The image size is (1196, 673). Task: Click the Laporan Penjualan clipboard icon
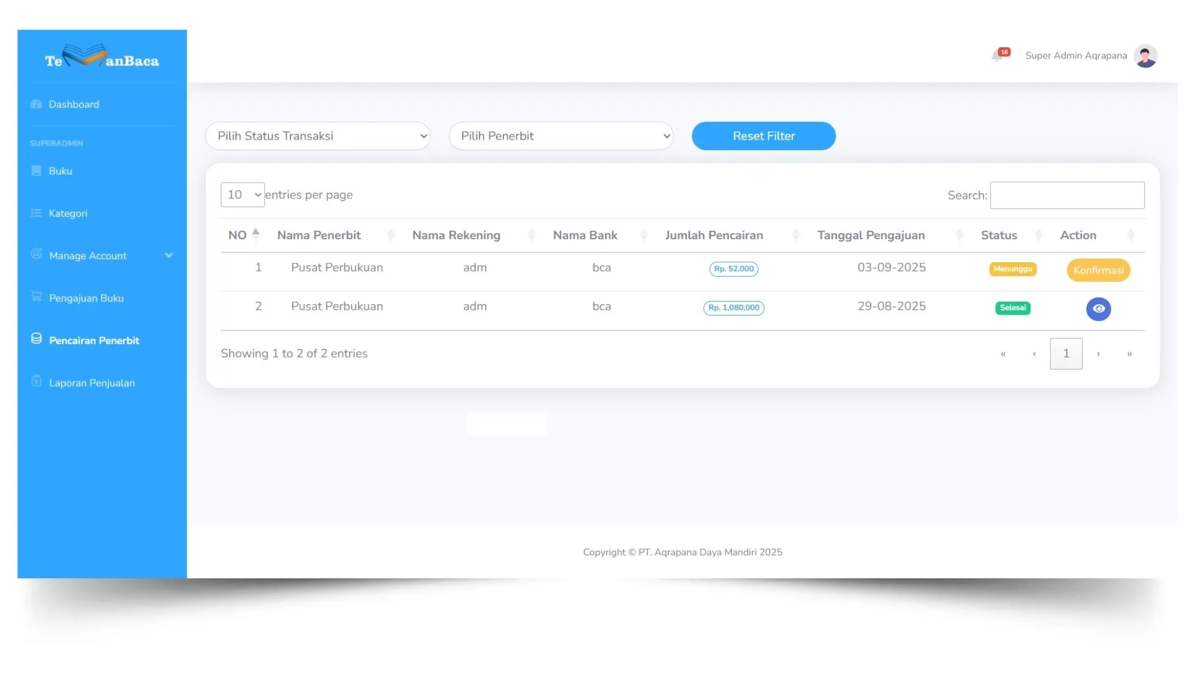click(x=36, y=381)
